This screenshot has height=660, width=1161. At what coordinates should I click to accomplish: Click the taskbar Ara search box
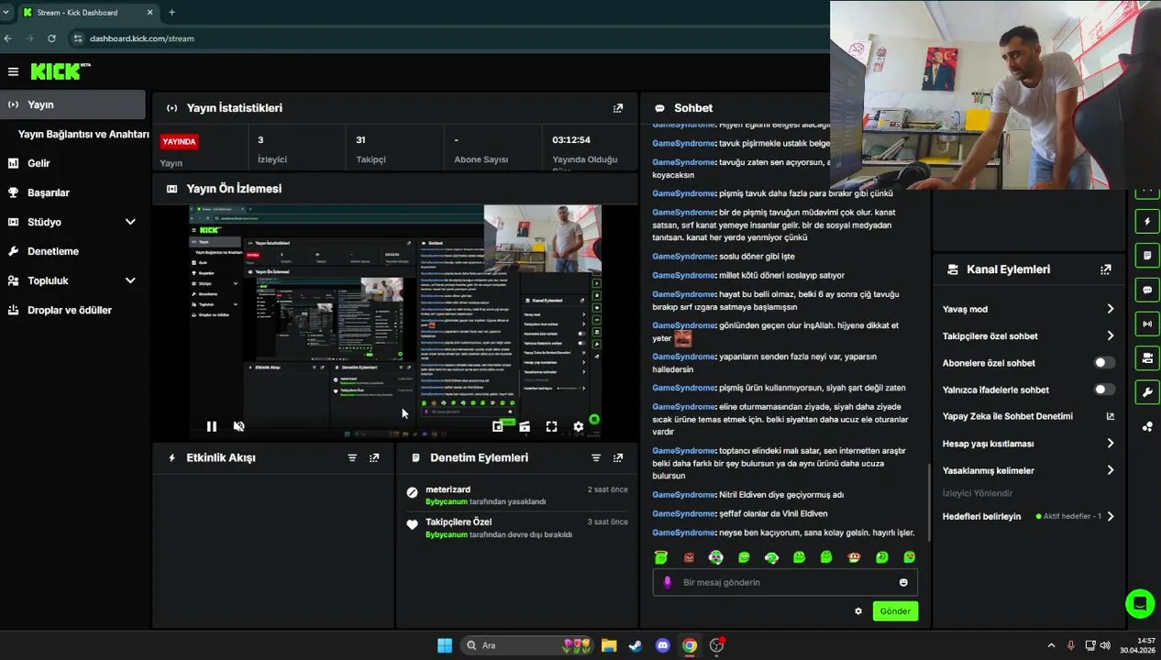(526, 645)
